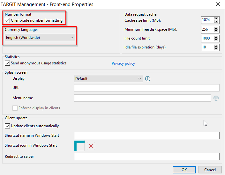Click the Shortcut name in Windows Start field
225x175 pixels.
[147, 135]
